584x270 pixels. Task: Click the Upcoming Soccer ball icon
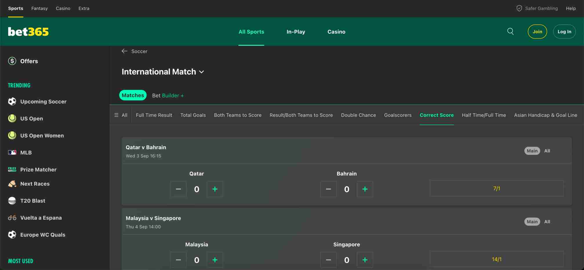click(x=12, y=102)
